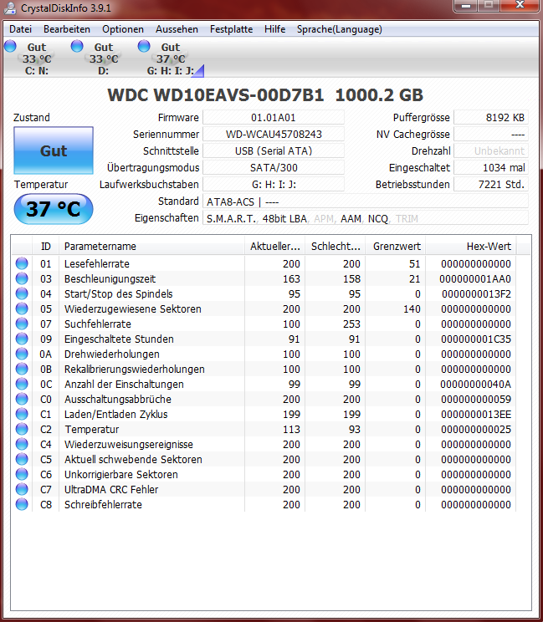Click the Aktueller... column header

click(x=274, y=247)
